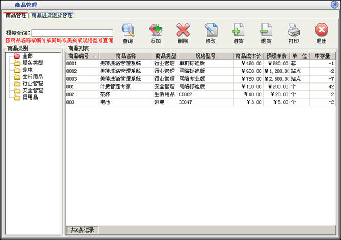This screenshot has width=341, height=240.
Task: Click the 打印 print icon
Action: [x=293, y=32]
